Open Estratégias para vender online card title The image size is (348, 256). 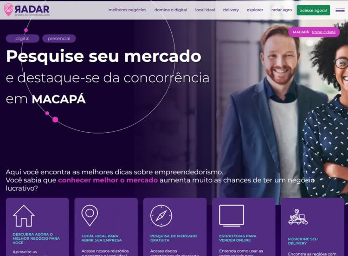(238, 238)
